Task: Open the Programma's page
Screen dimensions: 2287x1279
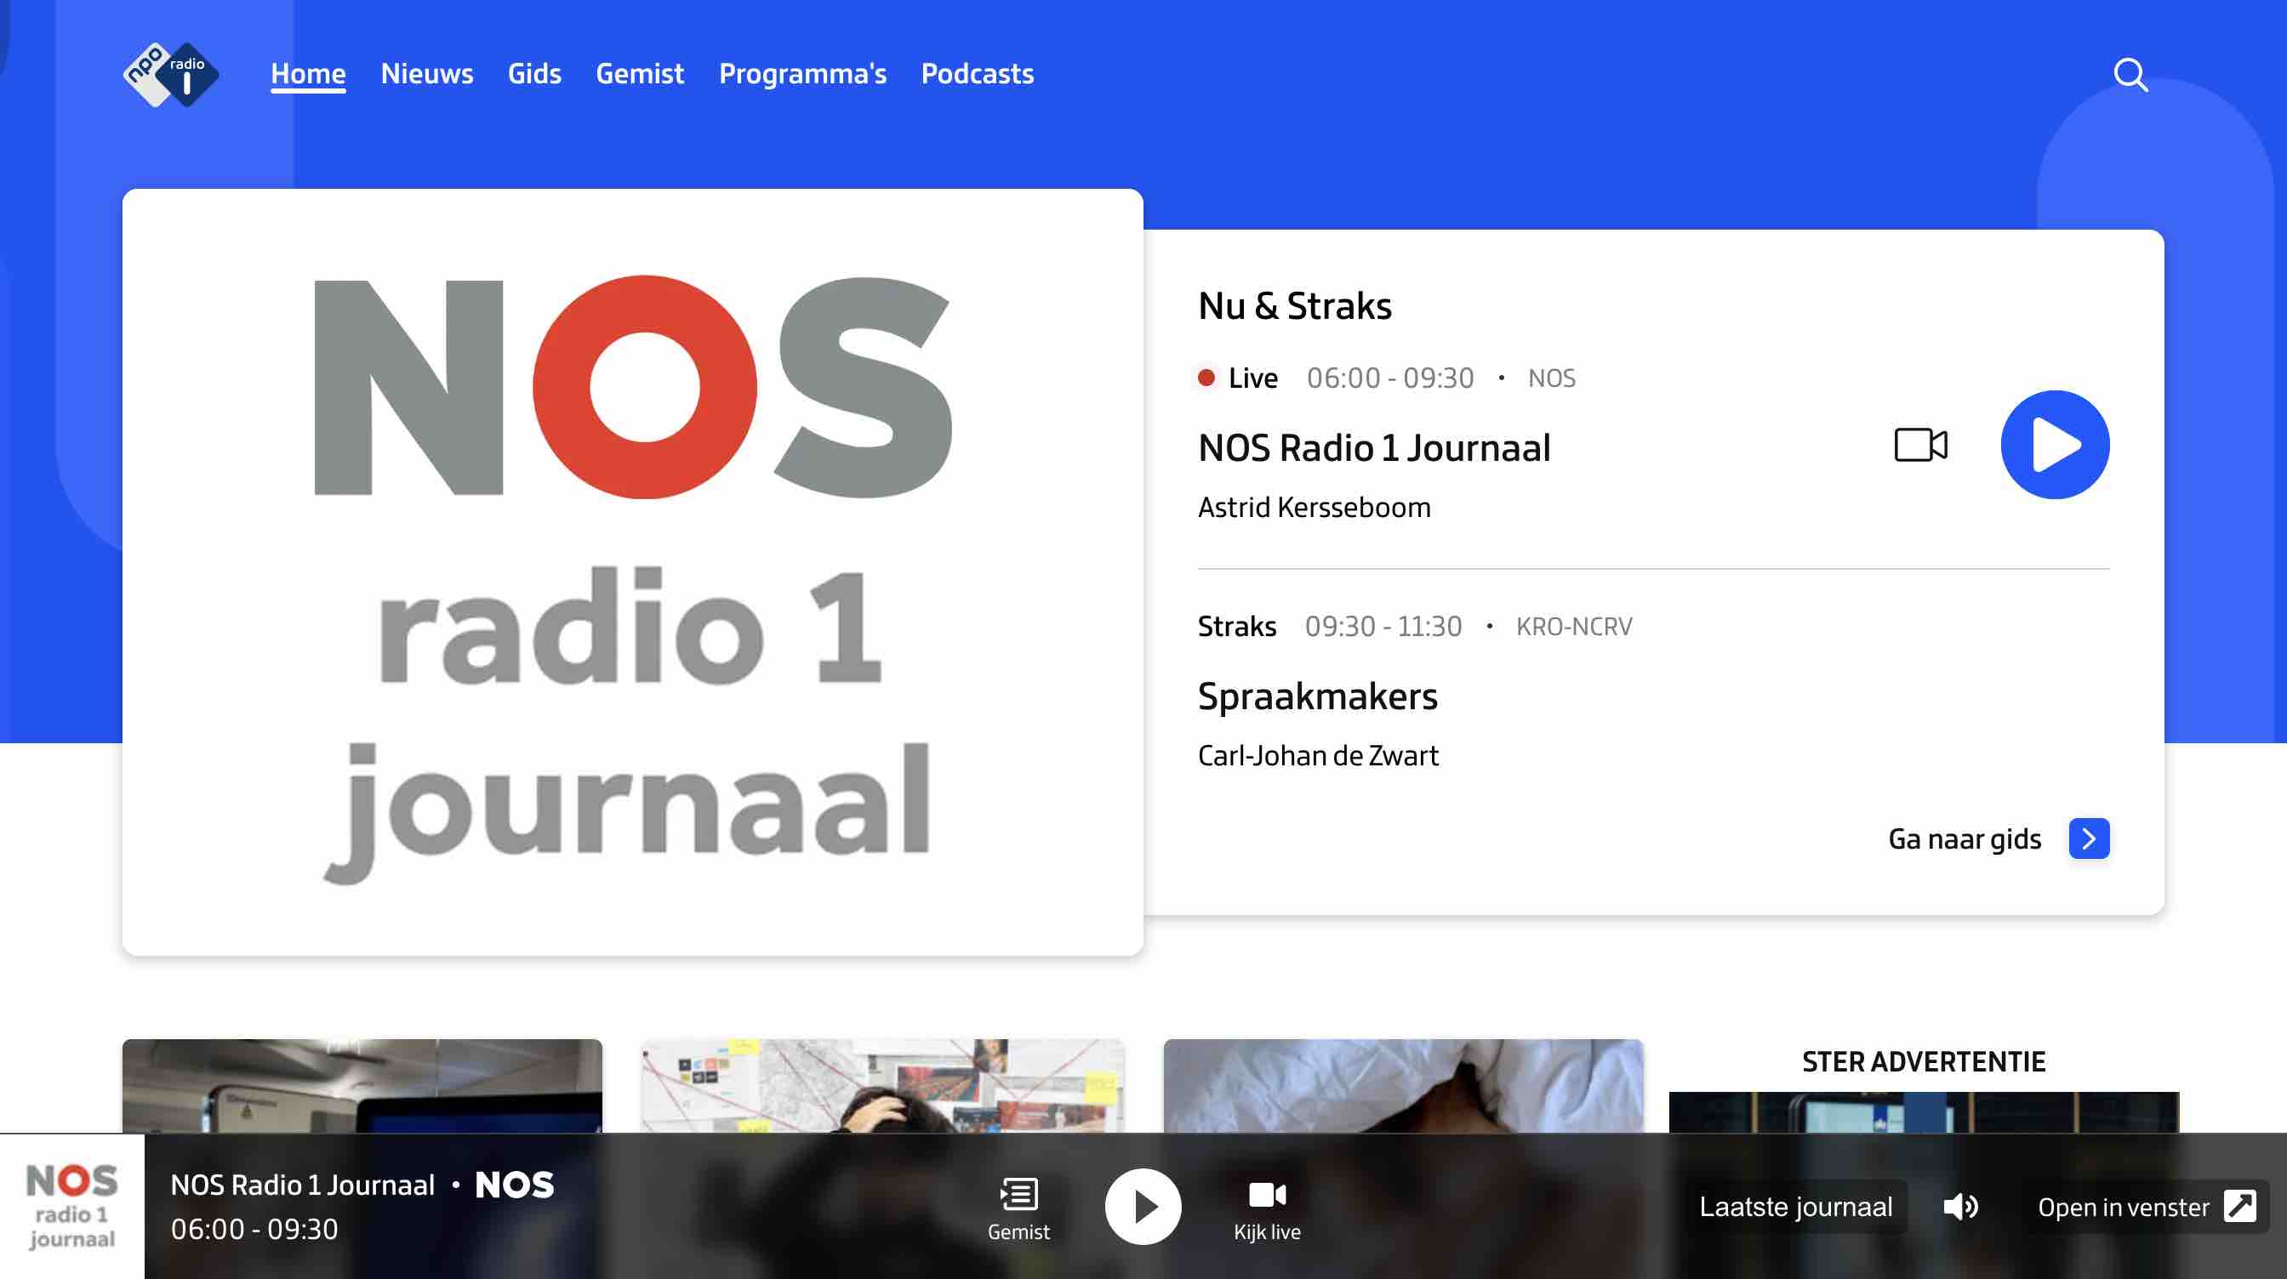Action: (802, 74)
